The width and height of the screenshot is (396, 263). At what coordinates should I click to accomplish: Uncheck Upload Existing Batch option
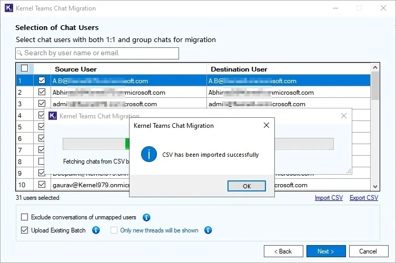pyautogui.click(x=25, y=230)
